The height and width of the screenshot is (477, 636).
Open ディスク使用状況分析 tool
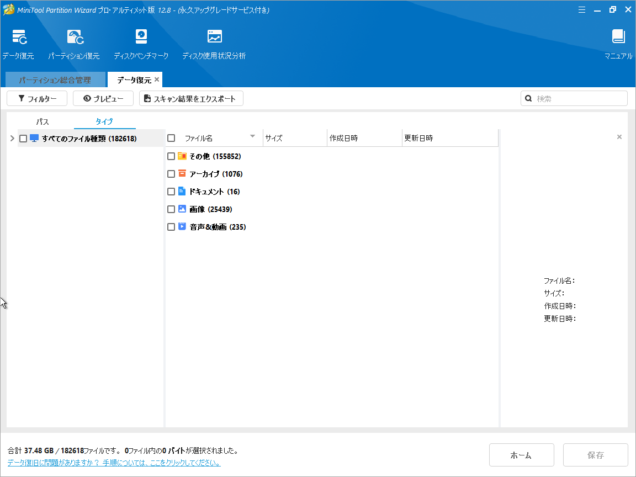[215, 36]
